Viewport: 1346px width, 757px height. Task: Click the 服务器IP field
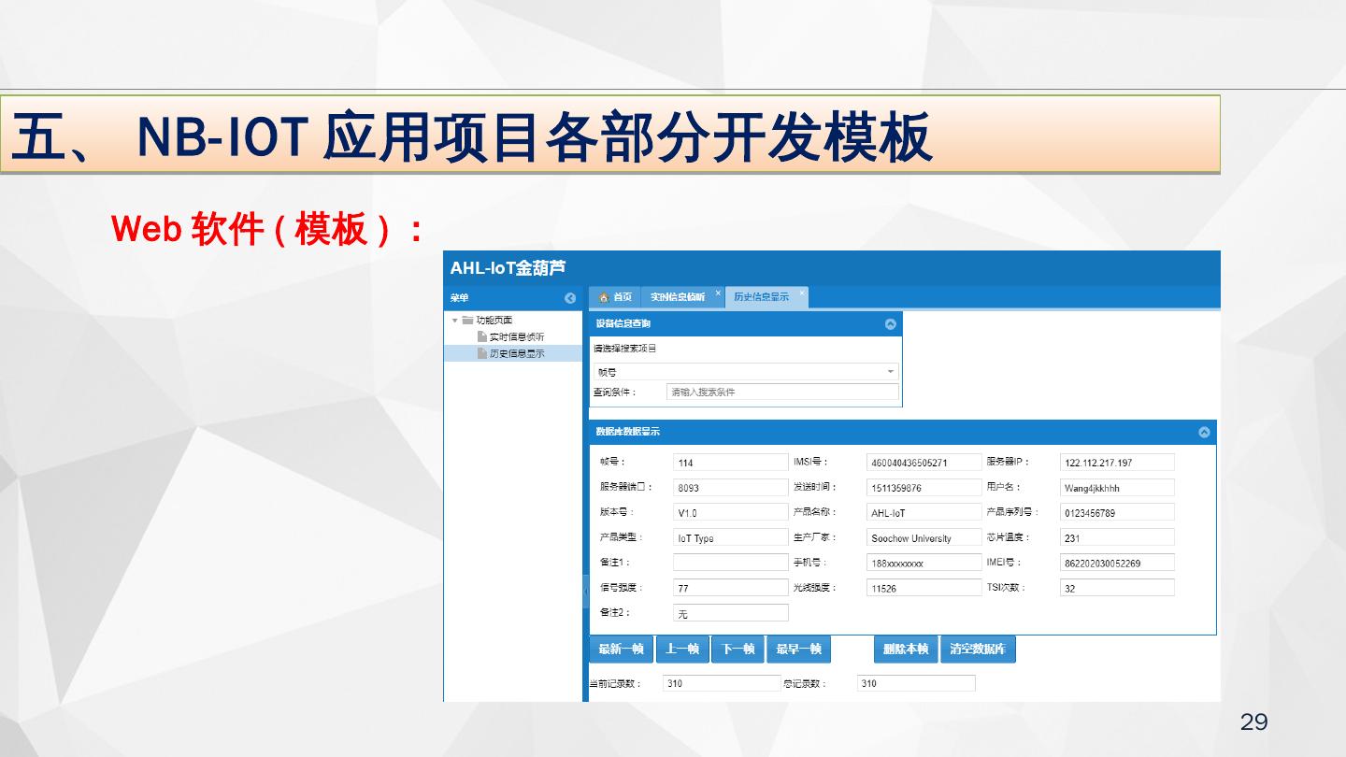[1118, 463]
